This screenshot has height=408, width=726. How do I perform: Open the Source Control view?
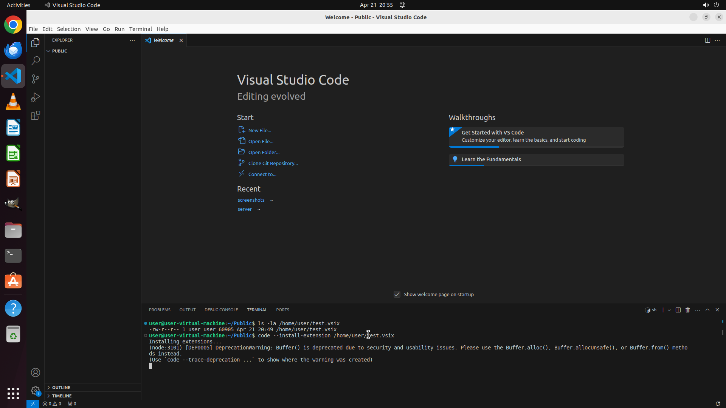coord(36,79)
